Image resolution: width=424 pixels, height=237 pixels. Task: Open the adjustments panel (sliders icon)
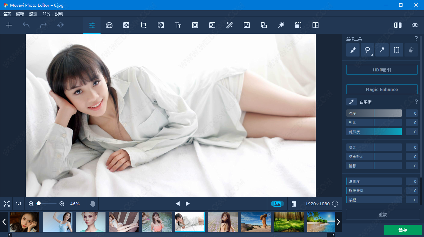click(x=92, y=25)
